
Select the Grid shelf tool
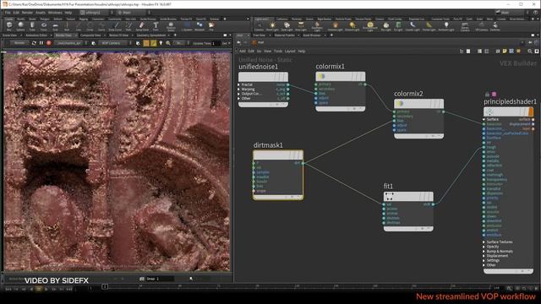click(55, 26)
